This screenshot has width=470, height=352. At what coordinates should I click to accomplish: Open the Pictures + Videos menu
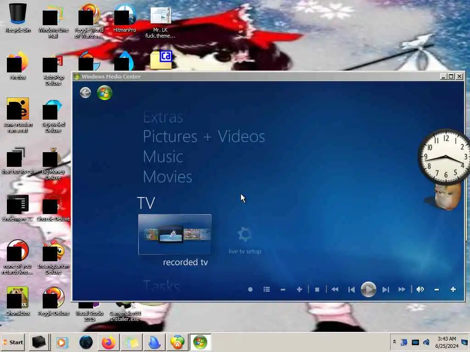point(204,137)
